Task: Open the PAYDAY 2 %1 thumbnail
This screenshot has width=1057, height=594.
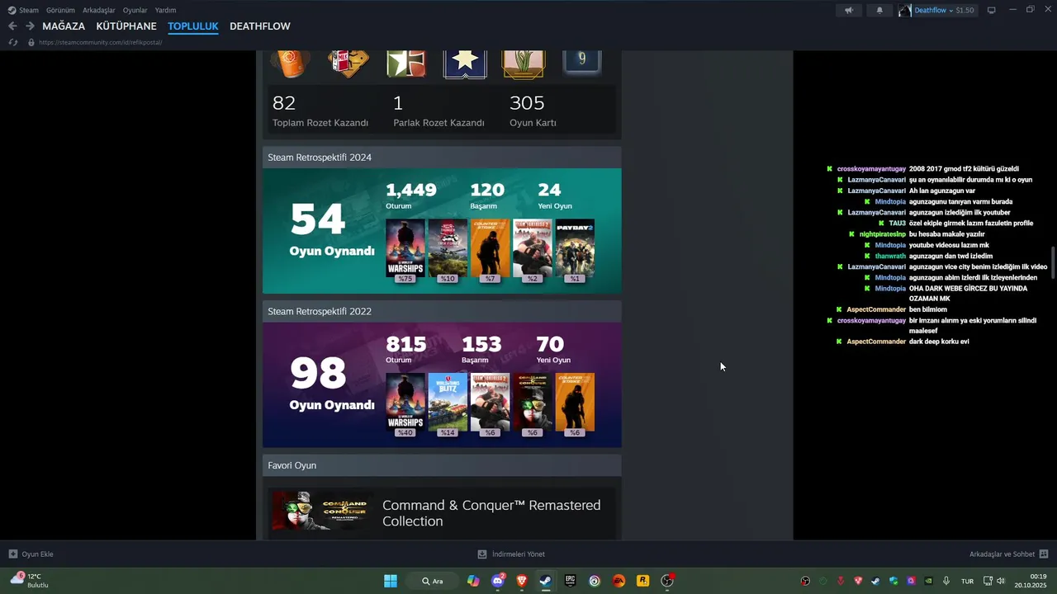Action: [575, 248]
